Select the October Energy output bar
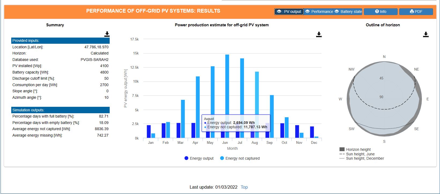Image resolution: width=440 pixels, height=194 pixels. point(282,131)
